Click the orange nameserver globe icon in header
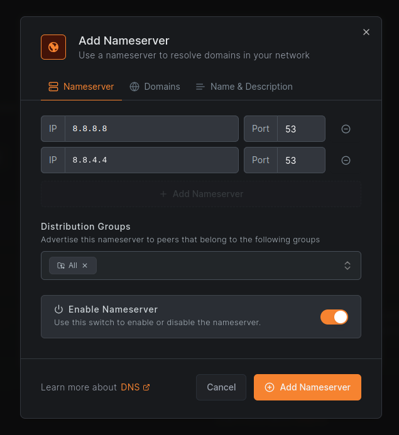This screenshot has width=399, height=435. click(x=53, y=47)
